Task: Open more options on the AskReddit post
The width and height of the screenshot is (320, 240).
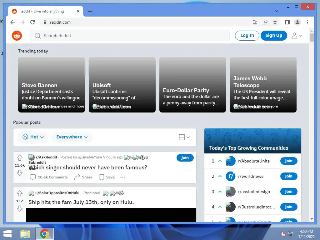Action: [x=122, y=177]
